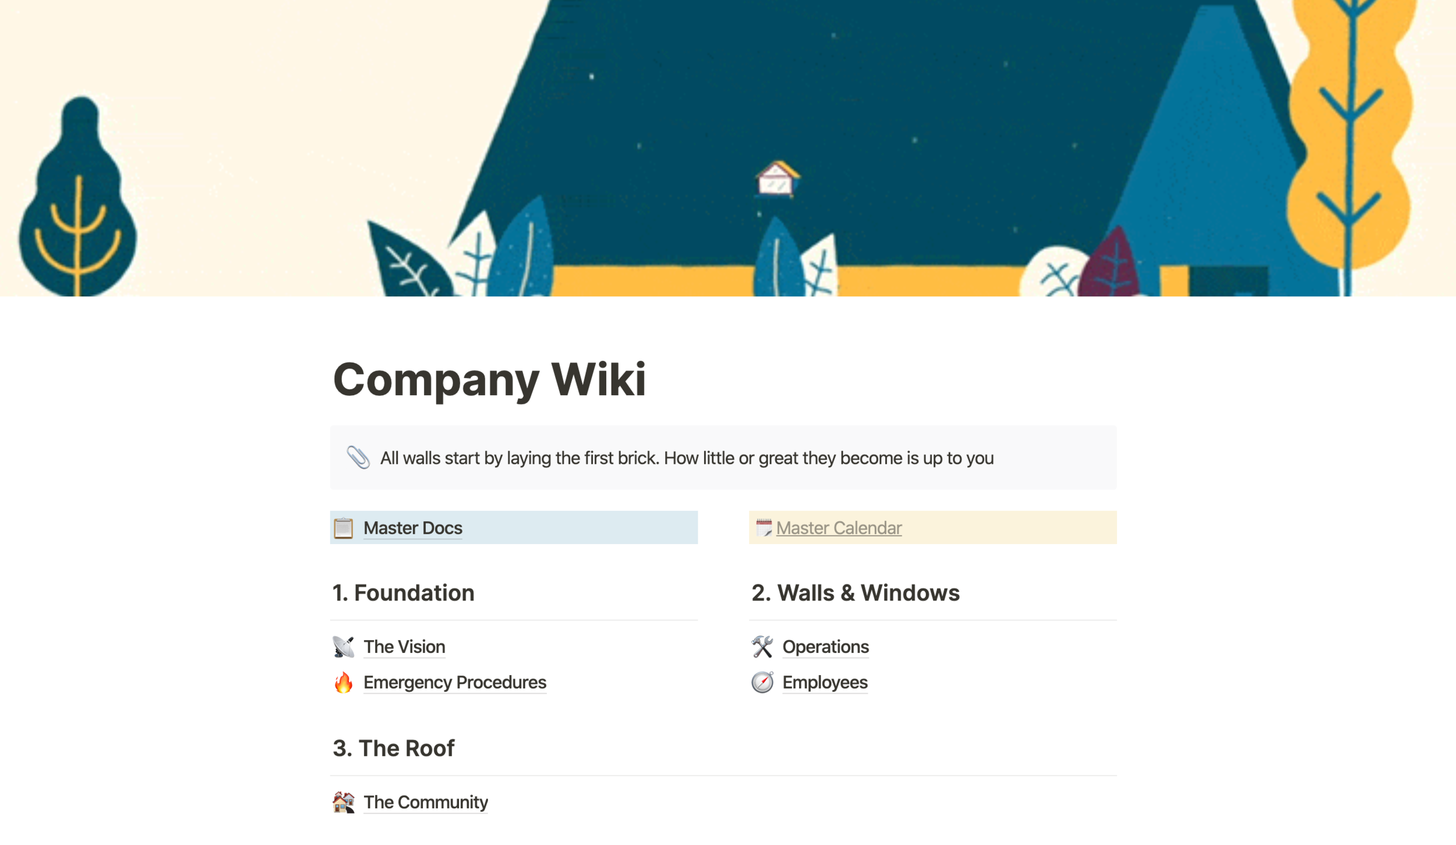
Task: Click the calendar icon next to Master Calendar
Action: click(x=763, y=527)
